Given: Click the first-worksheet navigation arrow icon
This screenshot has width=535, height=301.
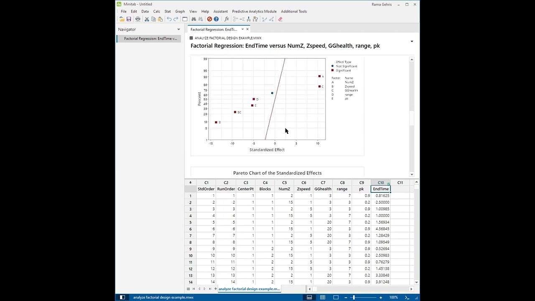Looking at the screenshot, I should point(194,289).
